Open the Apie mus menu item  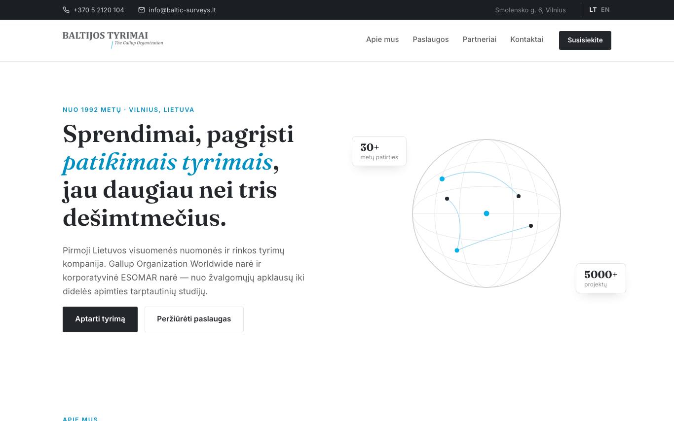coord(382,39)
